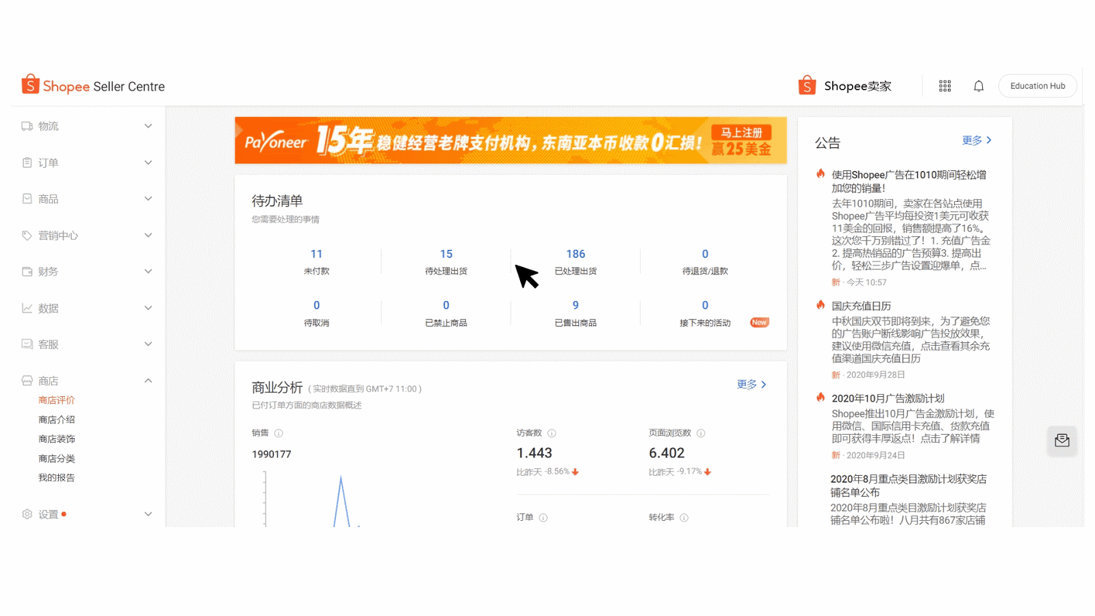Viewport: 1095px width, 616px height.
Task: Open the floating inbox message icon
Action: [x=1061, y=440]
